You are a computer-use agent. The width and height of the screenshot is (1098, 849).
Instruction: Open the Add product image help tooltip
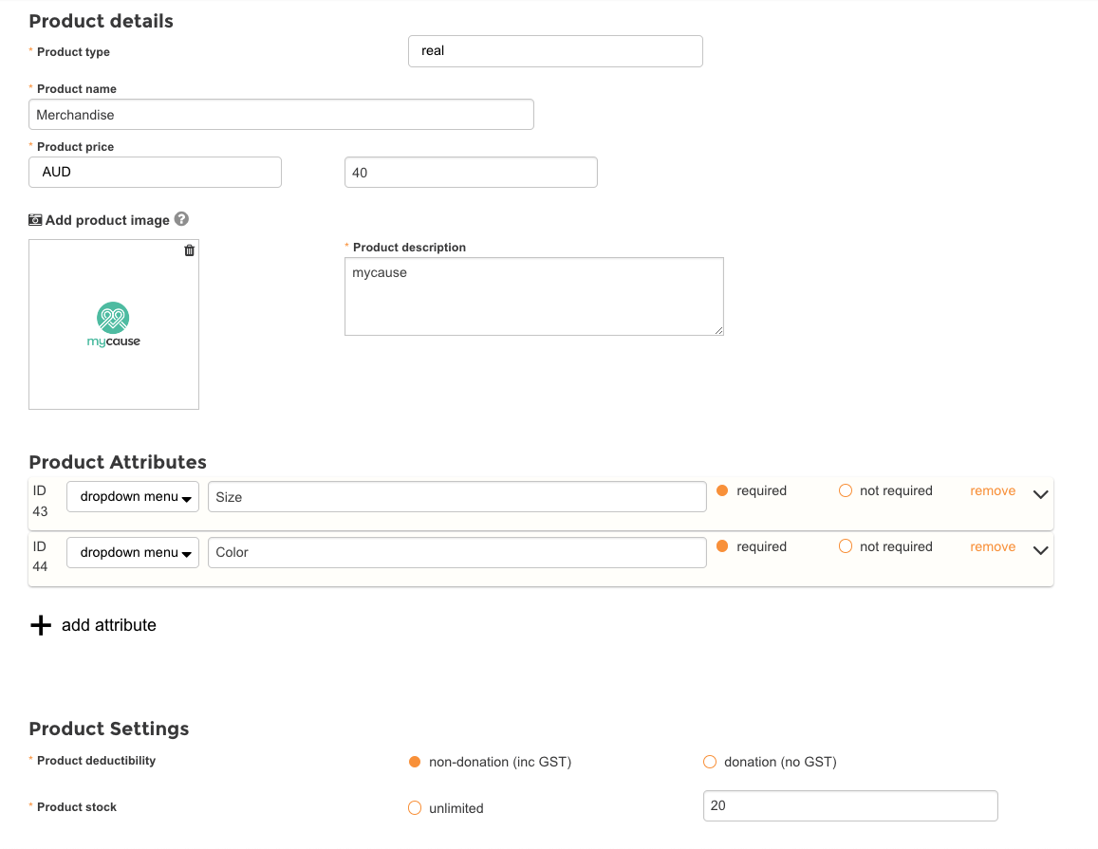pos(181,219)
